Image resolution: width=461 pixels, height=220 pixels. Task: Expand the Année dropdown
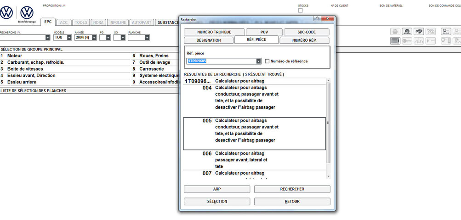(94, 38)
